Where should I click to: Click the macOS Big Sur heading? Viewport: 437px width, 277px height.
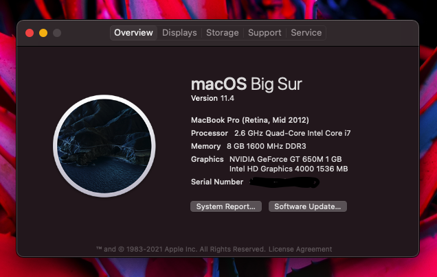247,84
